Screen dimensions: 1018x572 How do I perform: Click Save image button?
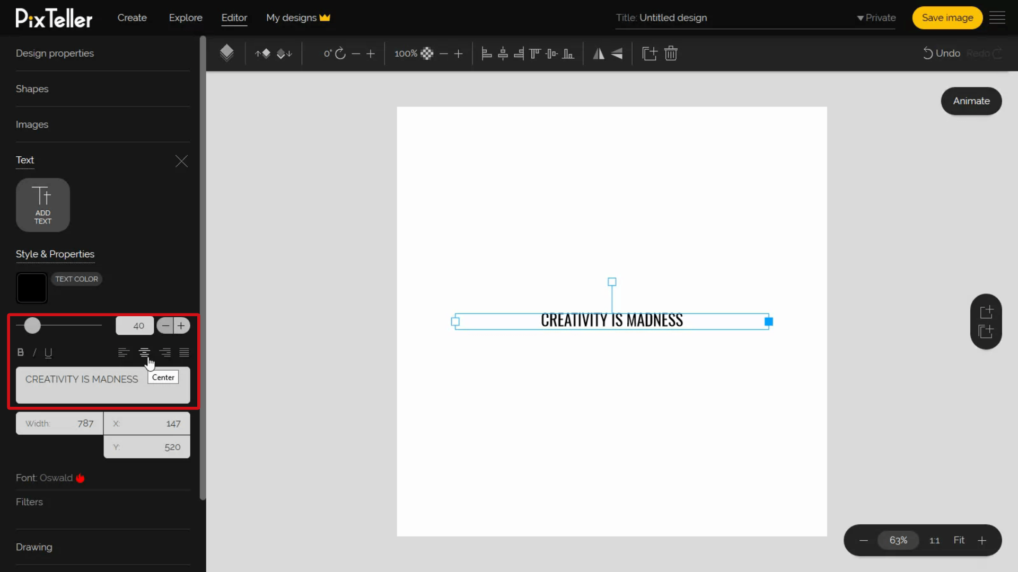[x=946, y=17]
